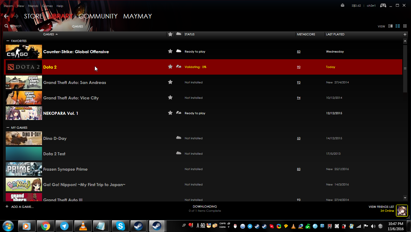
Task: Click cloud icon in Dota 2 Test row
Action: pos(179,153)
